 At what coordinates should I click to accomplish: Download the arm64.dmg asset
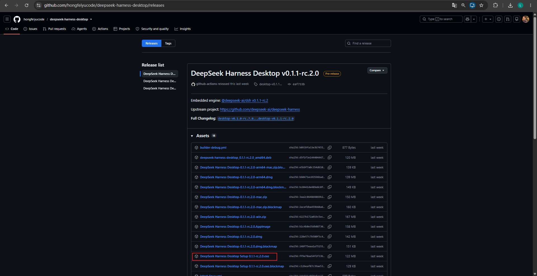[236, 177]
